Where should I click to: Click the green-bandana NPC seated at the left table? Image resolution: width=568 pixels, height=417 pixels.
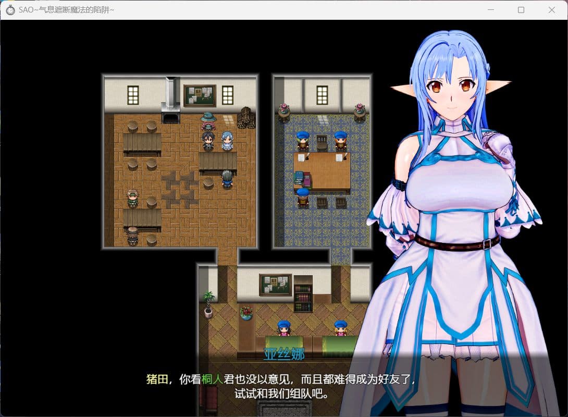coord(132,198)
